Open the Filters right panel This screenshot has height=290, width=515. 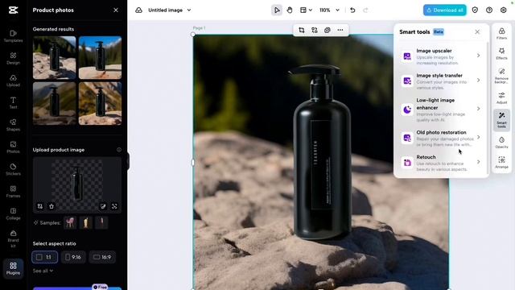pos(501,34)
